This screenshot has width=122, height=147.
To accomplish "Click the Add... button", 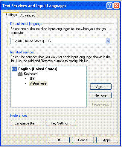I will (x=100, y=87).
